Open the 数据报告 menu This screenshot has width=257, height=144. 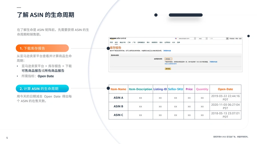pos(154,42)
